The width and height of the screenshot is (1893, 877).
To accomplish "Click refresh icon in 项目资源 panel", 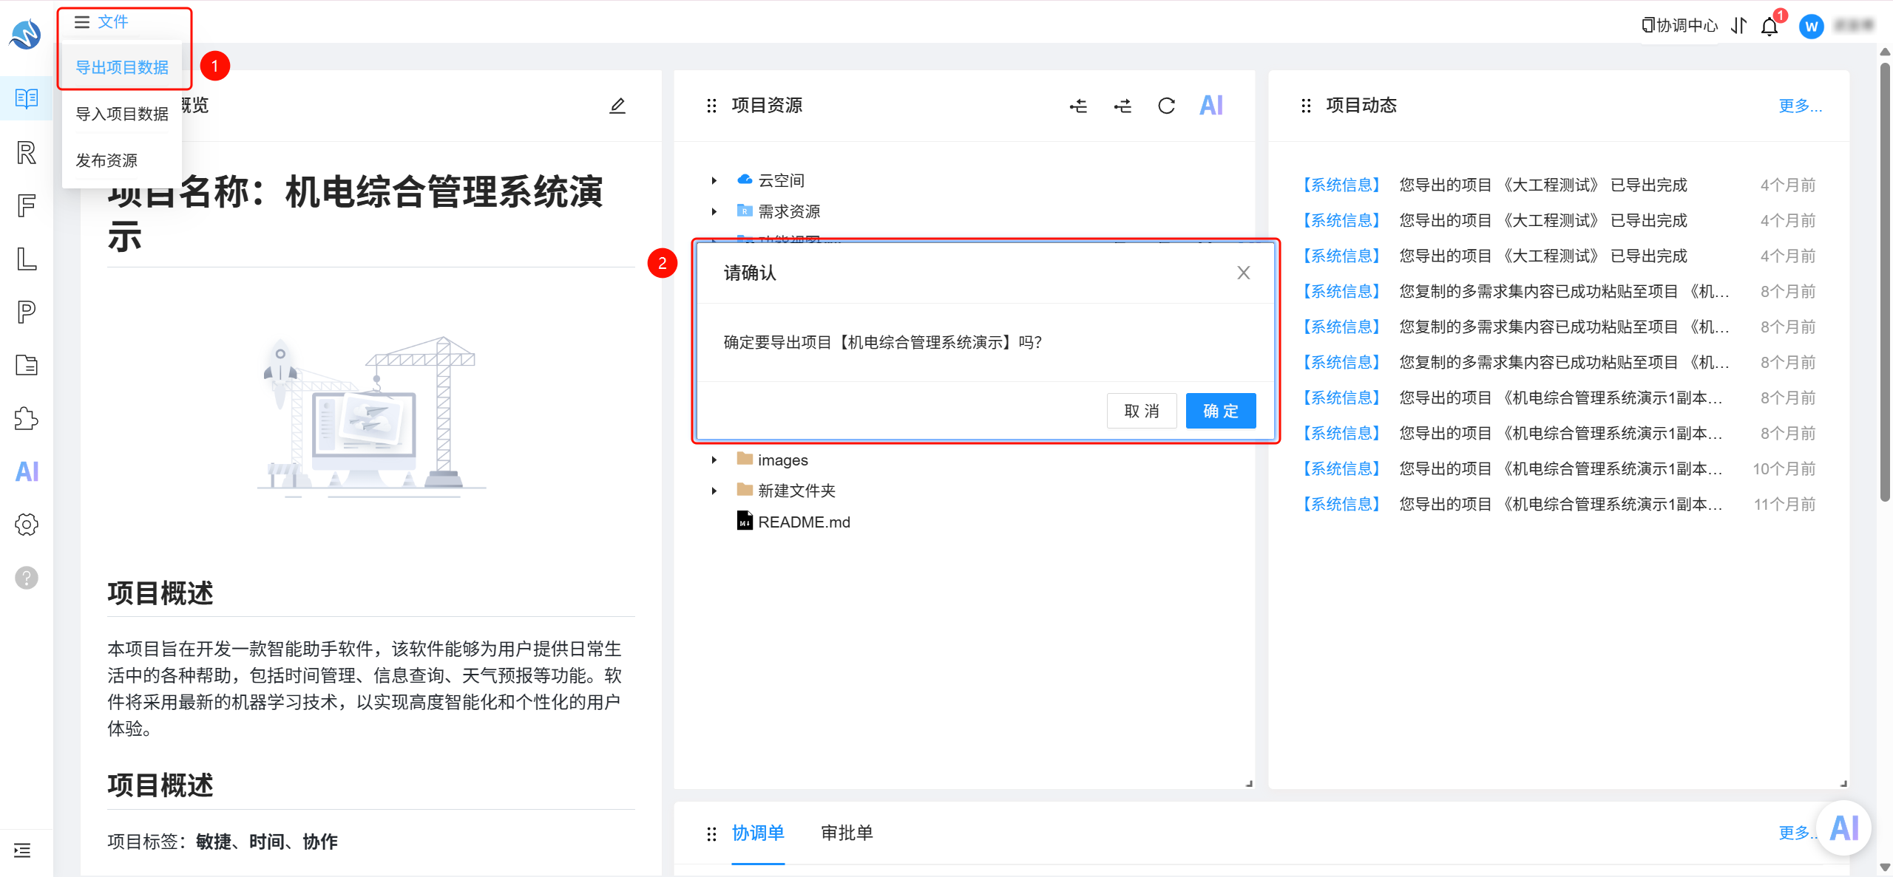I will coord(1166,106).
